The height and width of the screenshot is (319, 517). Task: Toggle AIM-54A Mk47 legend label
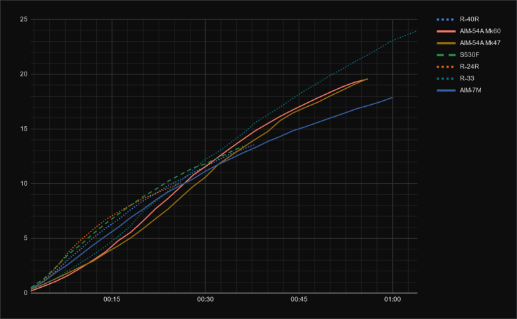coord(482,42)
